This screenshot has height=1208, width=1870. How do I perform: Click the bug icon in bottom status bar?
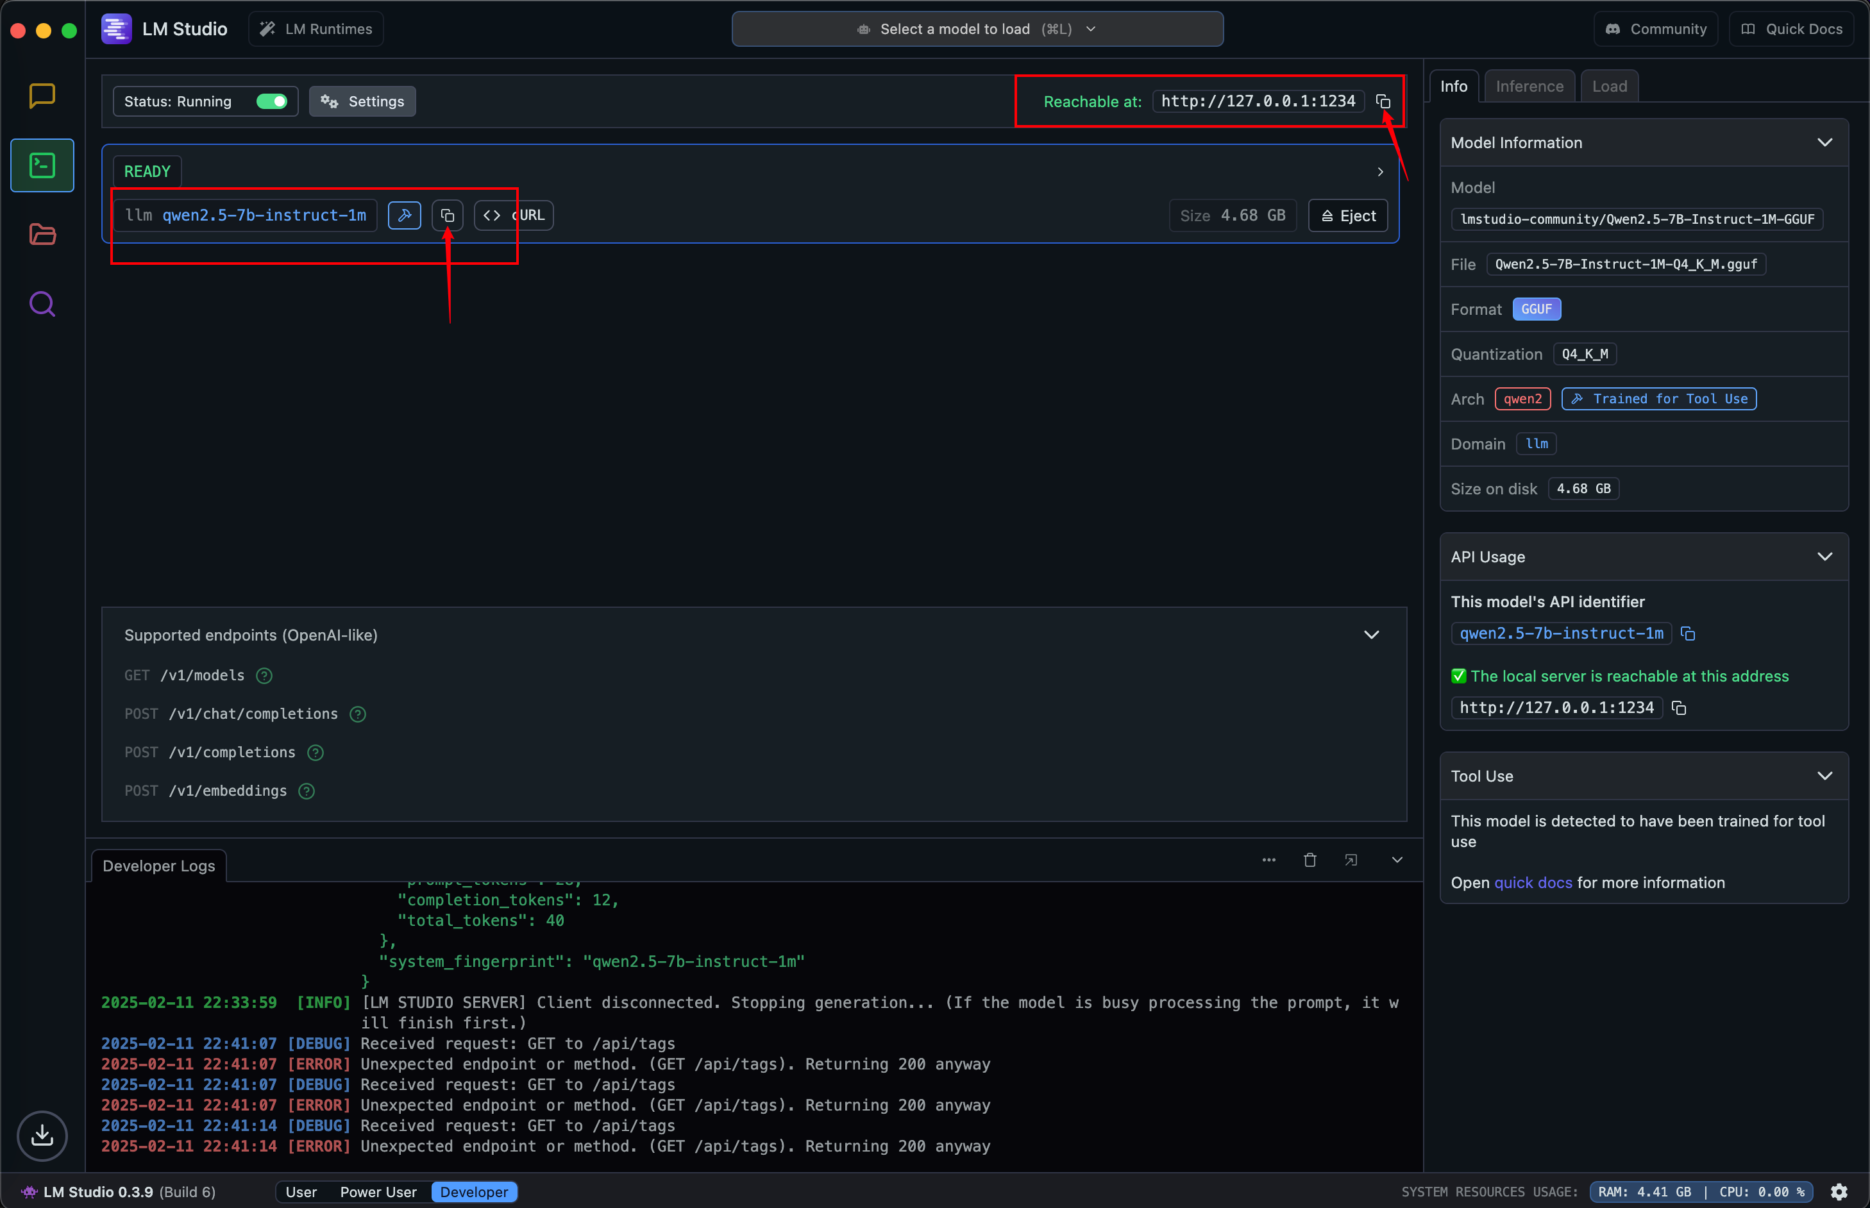(29, 1191)
